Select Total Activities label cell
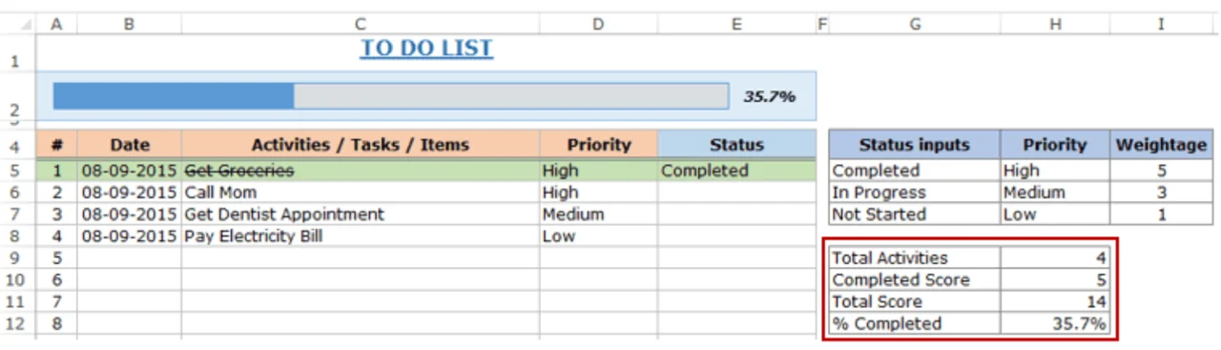This screenshot has height=350, width=1221. [x=915, y=258]
